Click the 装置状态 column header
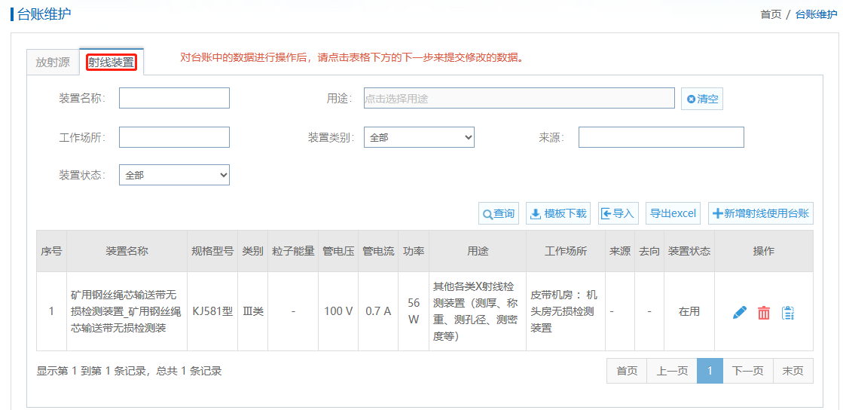Viewport: 843px width, 410px height. coord(689,251)
